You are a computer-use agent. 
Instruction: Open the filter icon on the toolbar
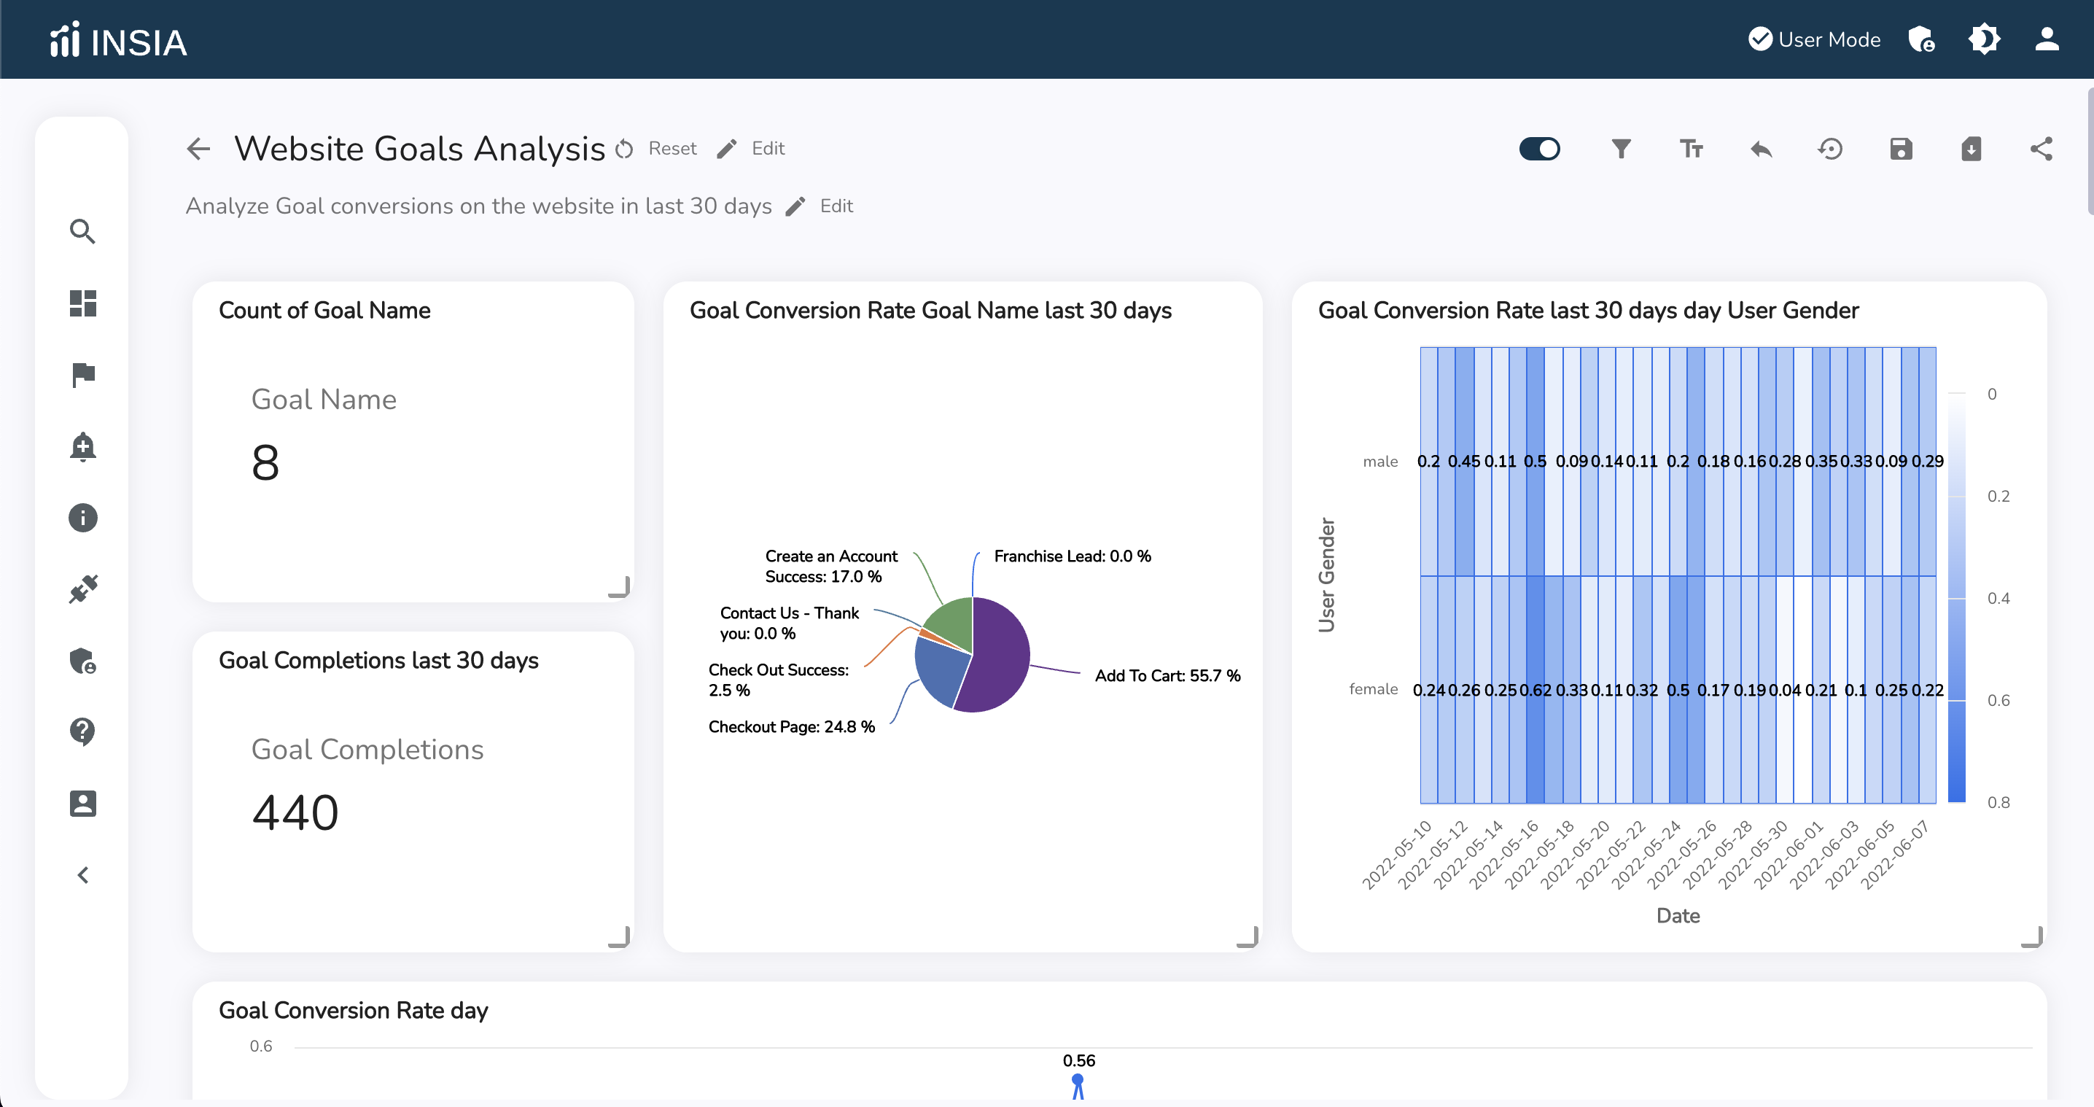click(x=1621, y=149)
